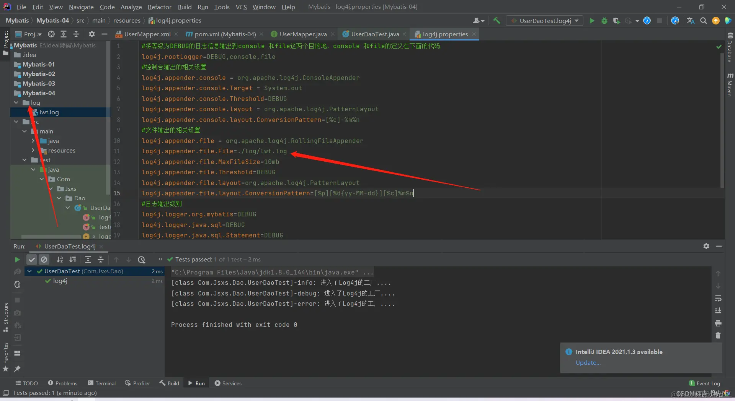Click the Maven tool window strip
The width and height of the screenshot is (735, 401).
[730, 84]
